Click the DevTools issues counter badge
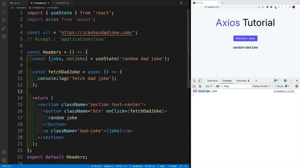The width and height of the screenshot is (300, 168). pyautogui.click(x=276, y=81)
